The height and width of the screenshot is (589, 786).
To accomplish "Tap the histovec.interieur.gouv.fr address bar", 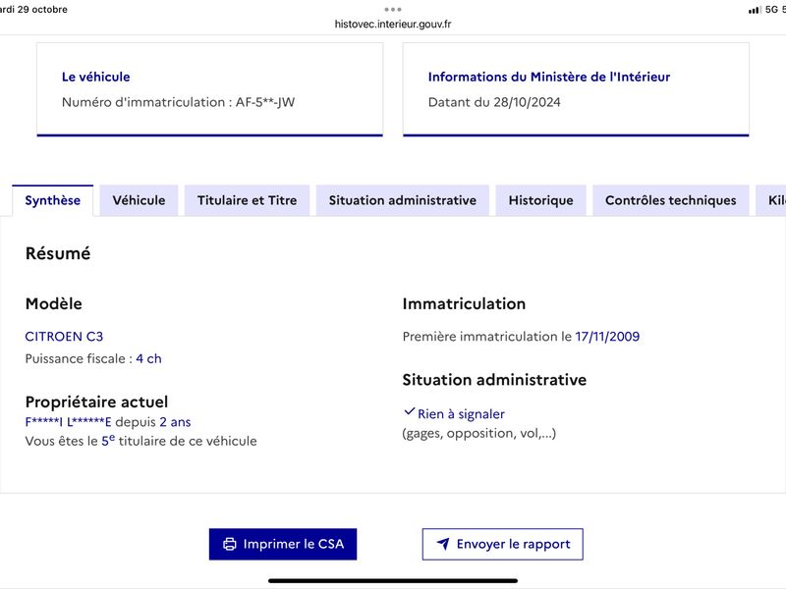I will coord(393,24).
